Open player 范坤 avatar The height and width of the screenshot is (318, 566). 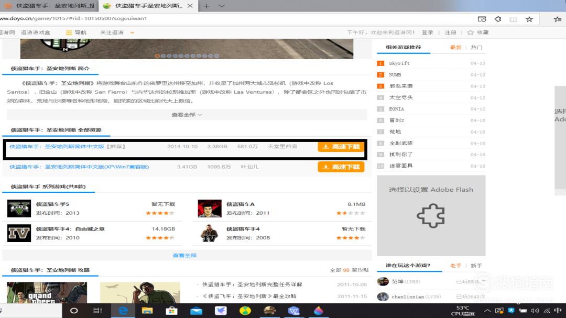[x=383, y=281]
